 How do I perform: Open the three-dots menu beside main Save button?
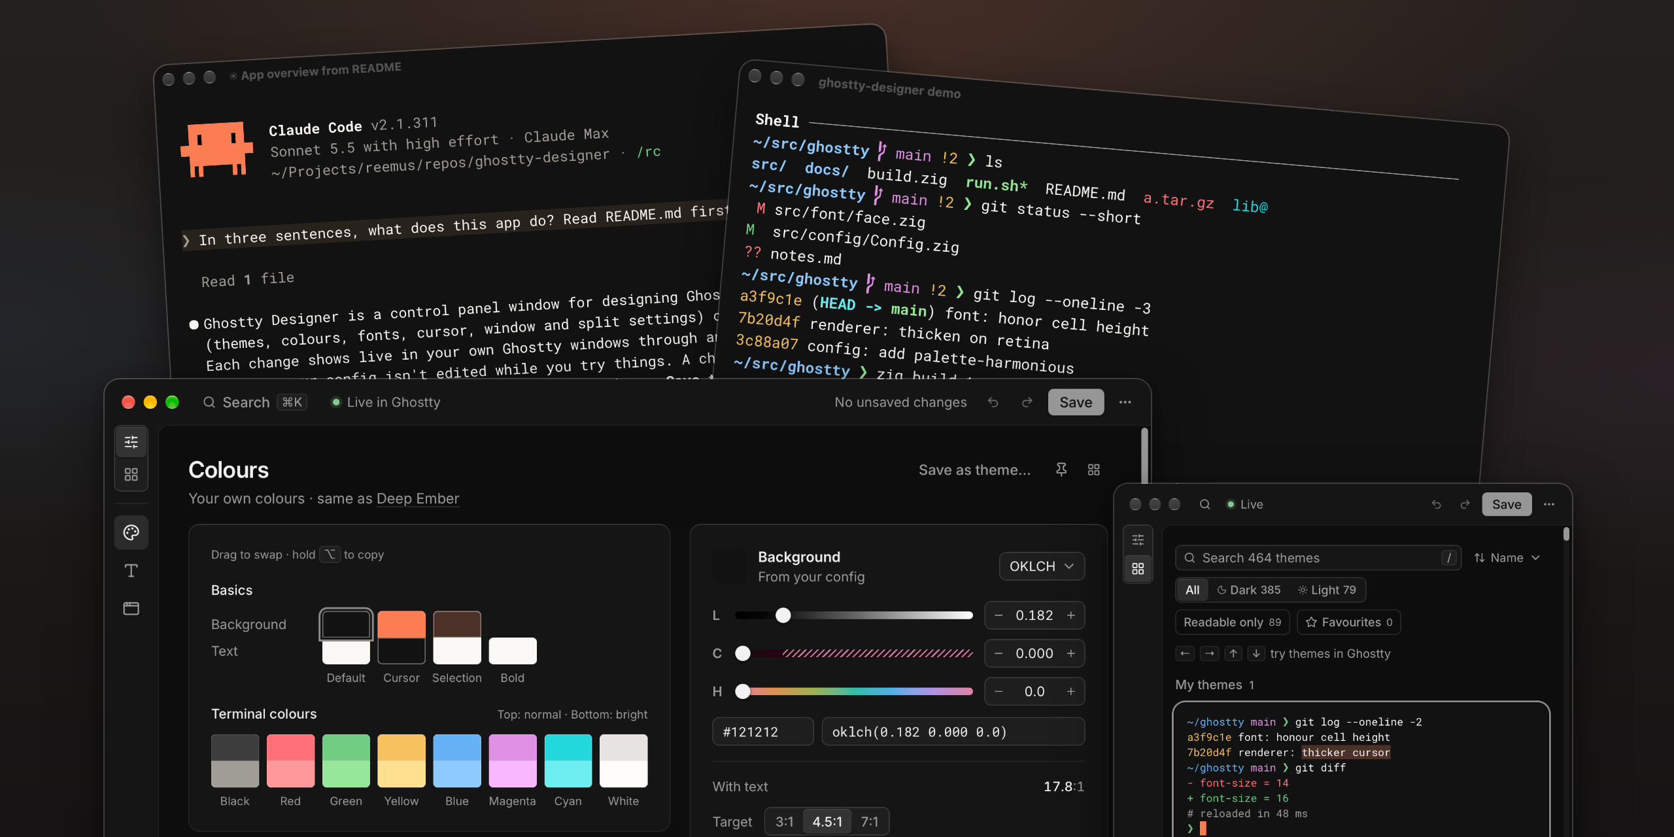1125,402
